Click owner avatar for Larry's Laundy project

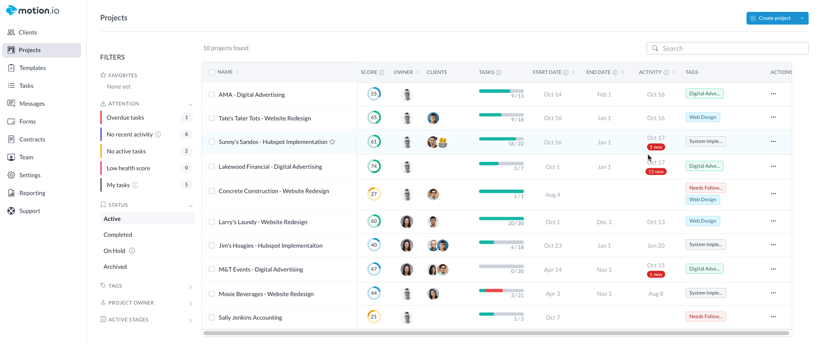pos(407,222)
